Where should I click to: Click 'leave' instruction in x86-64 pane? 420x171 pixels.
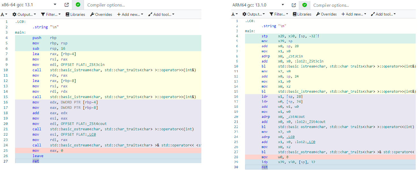click(x=38, y=156)
